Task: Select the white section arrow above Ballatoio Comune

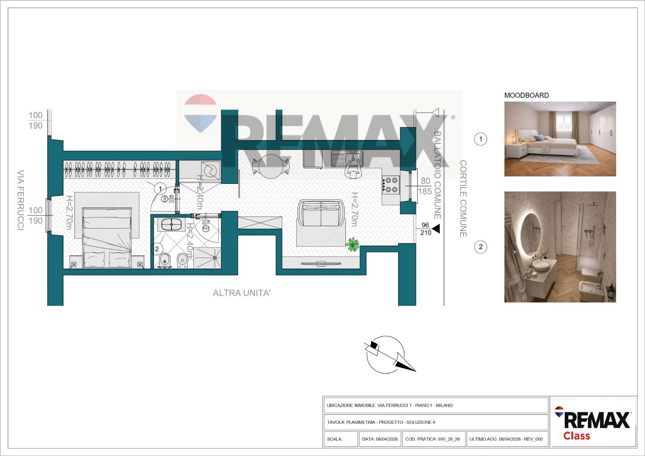Action: pos(435,112)
